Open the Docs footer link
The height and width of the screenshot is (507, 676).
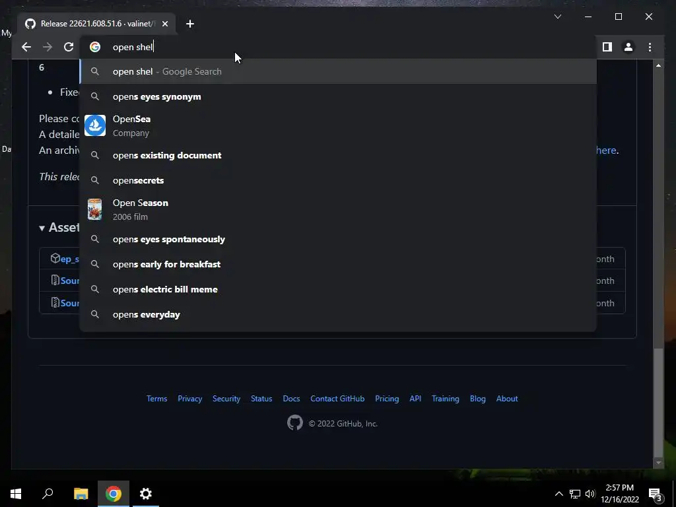point(291,398)
